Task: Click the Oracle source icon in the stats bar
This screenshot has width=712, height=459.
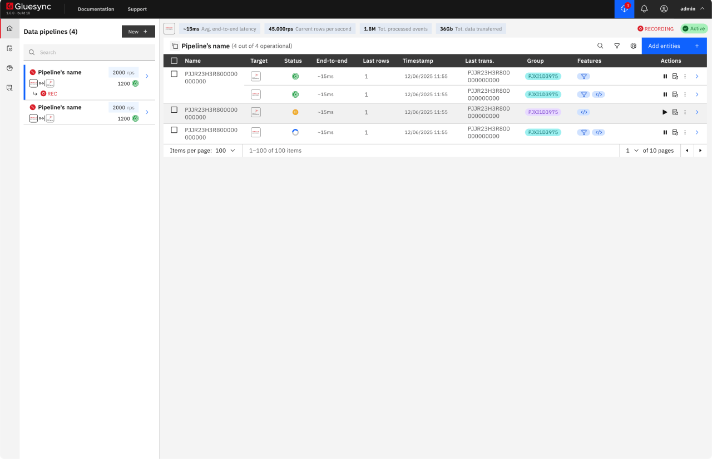Action: (x=169, y=29)
